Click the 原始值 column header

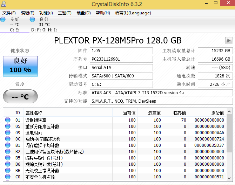tap(207, 113)
